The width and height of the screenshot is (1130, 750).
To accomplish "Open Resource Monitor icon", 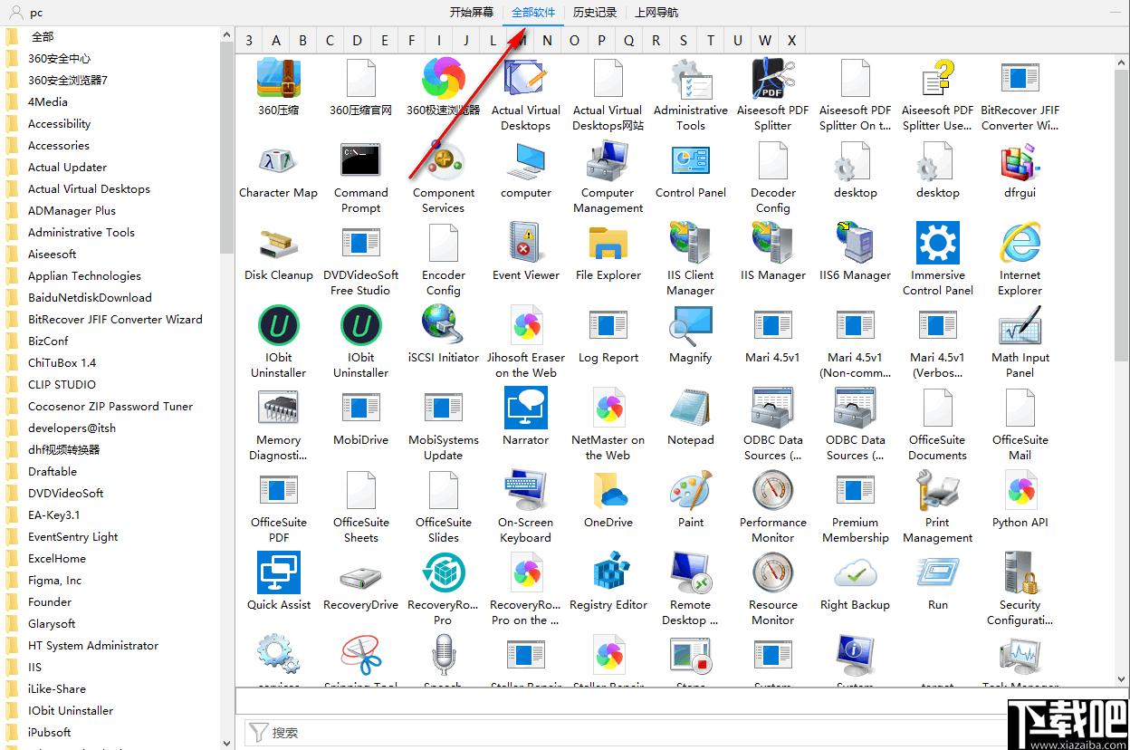I will [773, 572].
